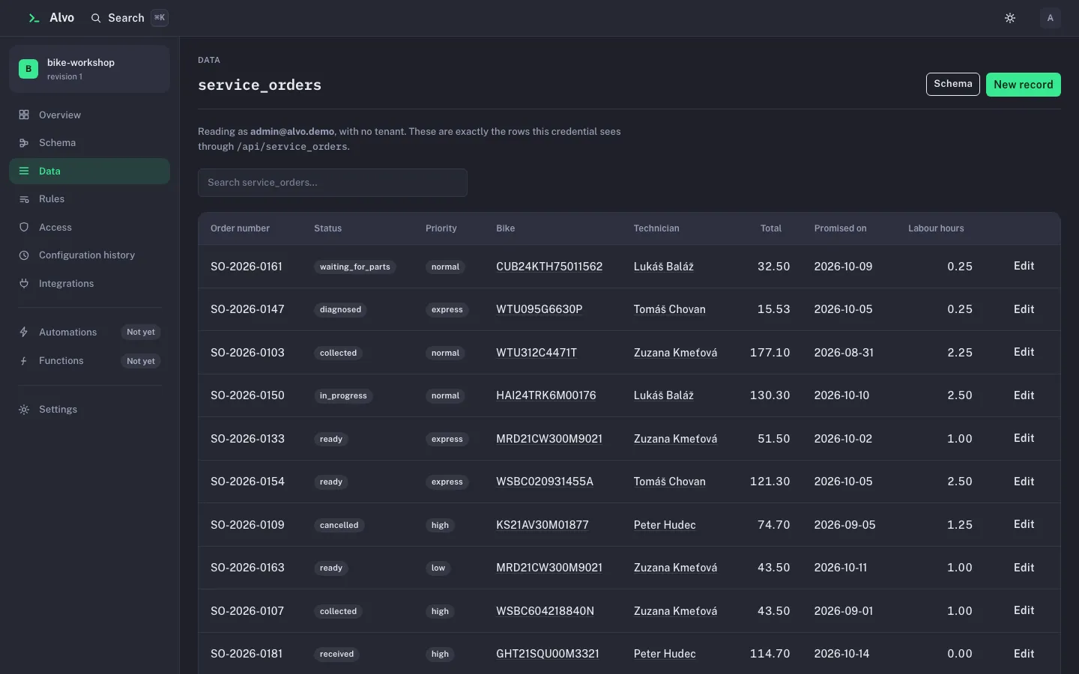Navigate to Access section
This screenshot has height=674, width=1079.
(89, 227)
